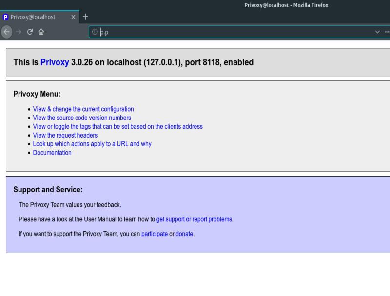Click the Privoxy favicon in the tab
Viewport: 390px width, 296px height.
(x=5, y=17)
